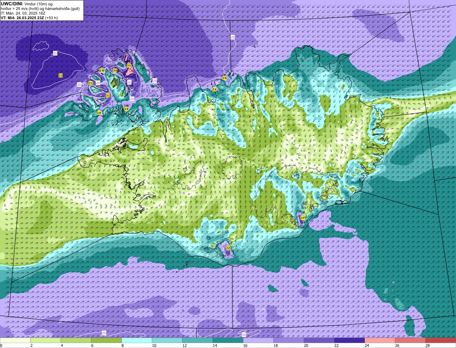This screenshot has width=456, height=348.
Task: Click the 20–22 m/s violet legend swatch
Action: [x=319, y=341]
